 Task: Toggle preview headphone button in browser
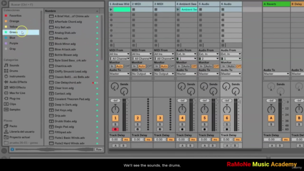click(x=12, y=149)
